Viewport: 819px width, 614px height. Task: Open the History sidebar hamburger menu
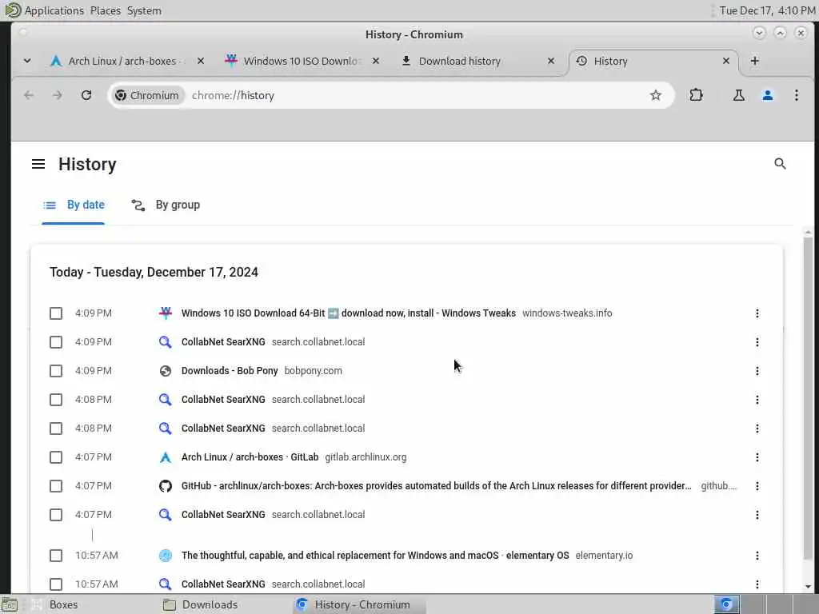[38, 164]
